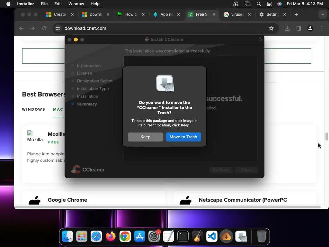Open the File menu
Image resolution: width=329 pixels, height=247 pixels.
click(44, 4)
